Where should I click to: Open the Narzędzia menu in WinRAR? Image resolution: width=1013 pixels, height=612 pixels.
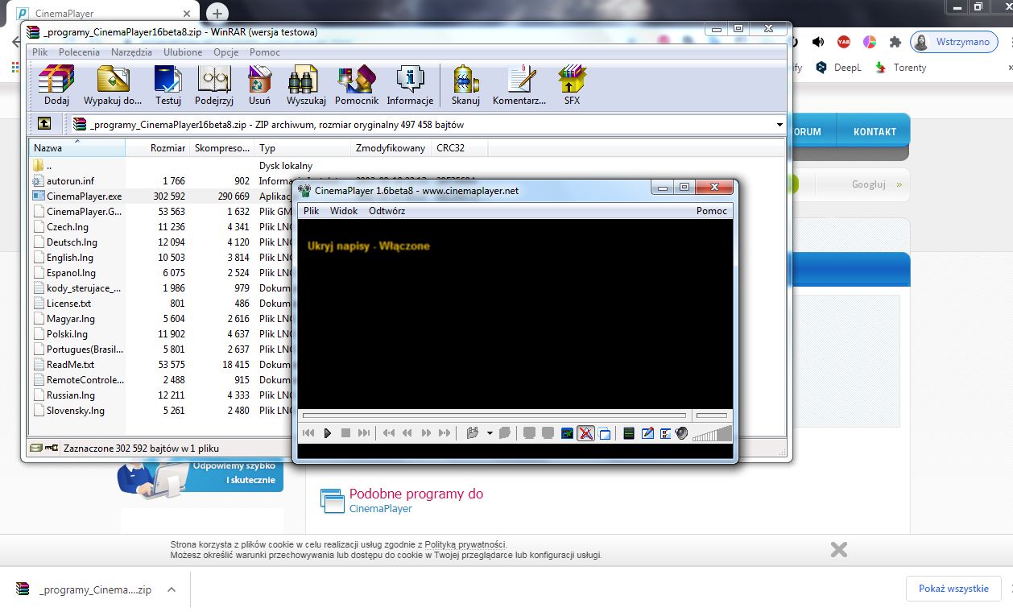tap(131, 52)
